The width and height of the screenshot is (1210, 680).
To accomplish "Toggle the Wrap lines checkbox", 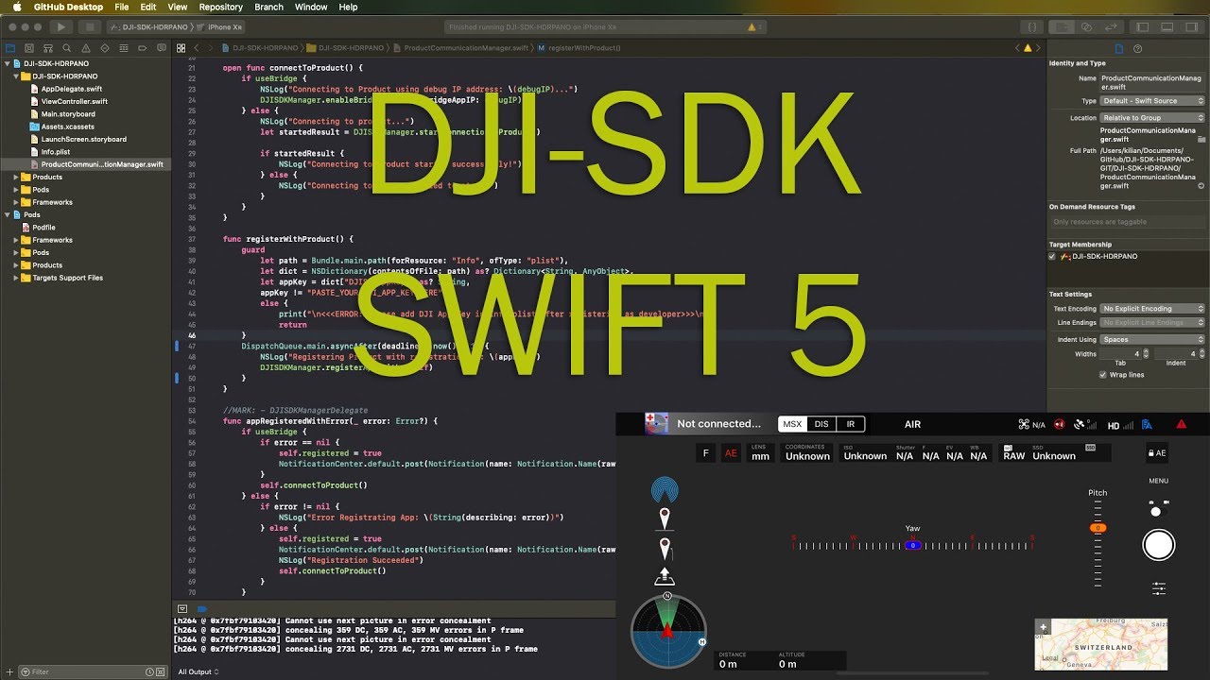I will (1103, 375).
